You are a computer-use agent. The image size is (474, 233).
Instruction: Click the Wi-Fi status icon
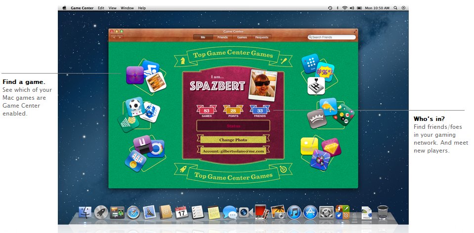pyautogui.click(x=345, y=8)
